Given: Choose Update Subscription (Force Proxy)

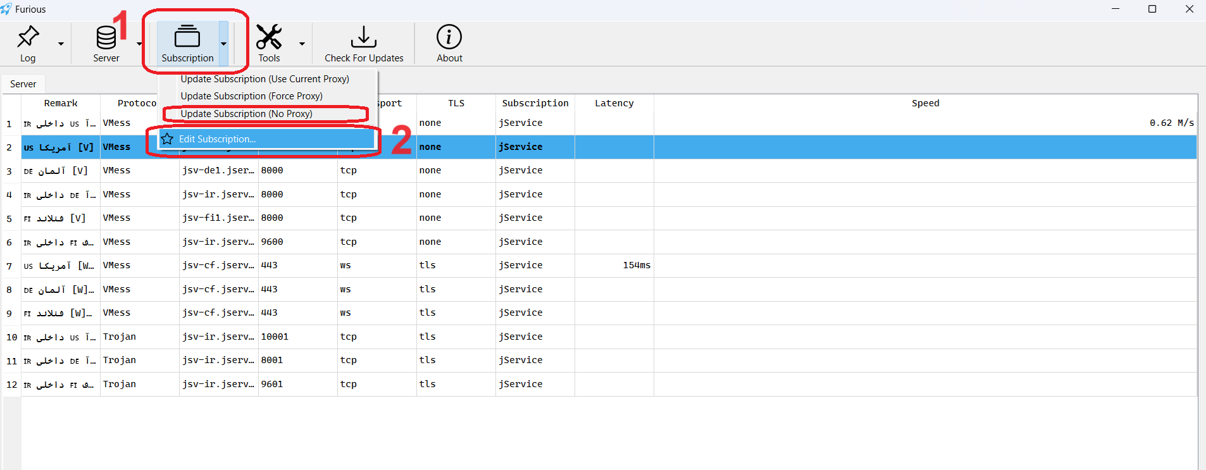Looking at the screenshot, I should coord(251,96).
